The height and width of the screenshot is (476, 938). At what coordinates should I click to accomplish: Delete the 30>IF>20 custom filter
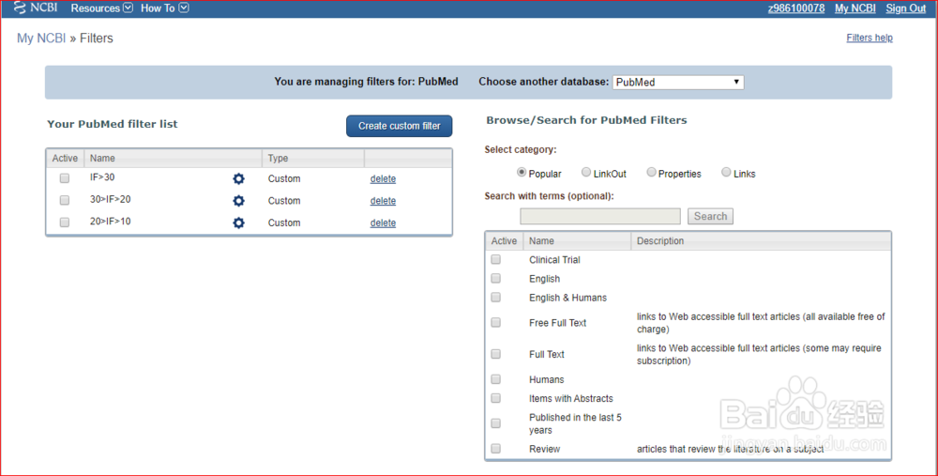[383, 201]
